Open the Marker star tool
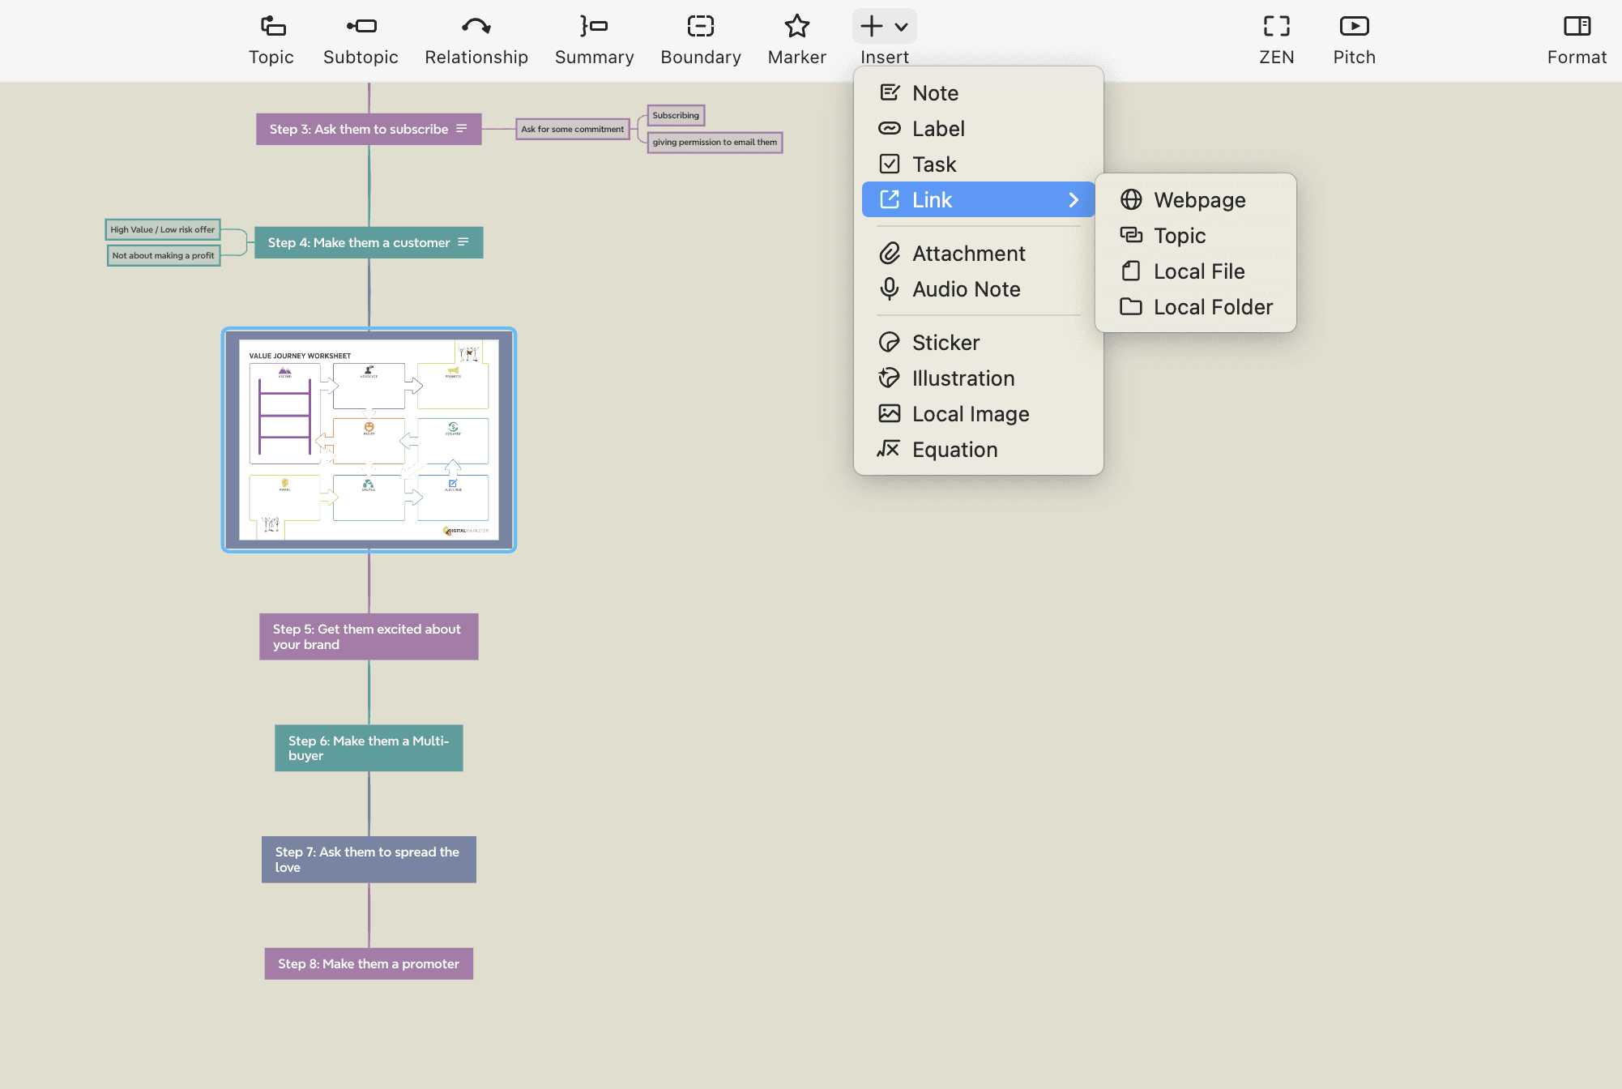Screen dimensions: 1622x1089 point(797,40)
